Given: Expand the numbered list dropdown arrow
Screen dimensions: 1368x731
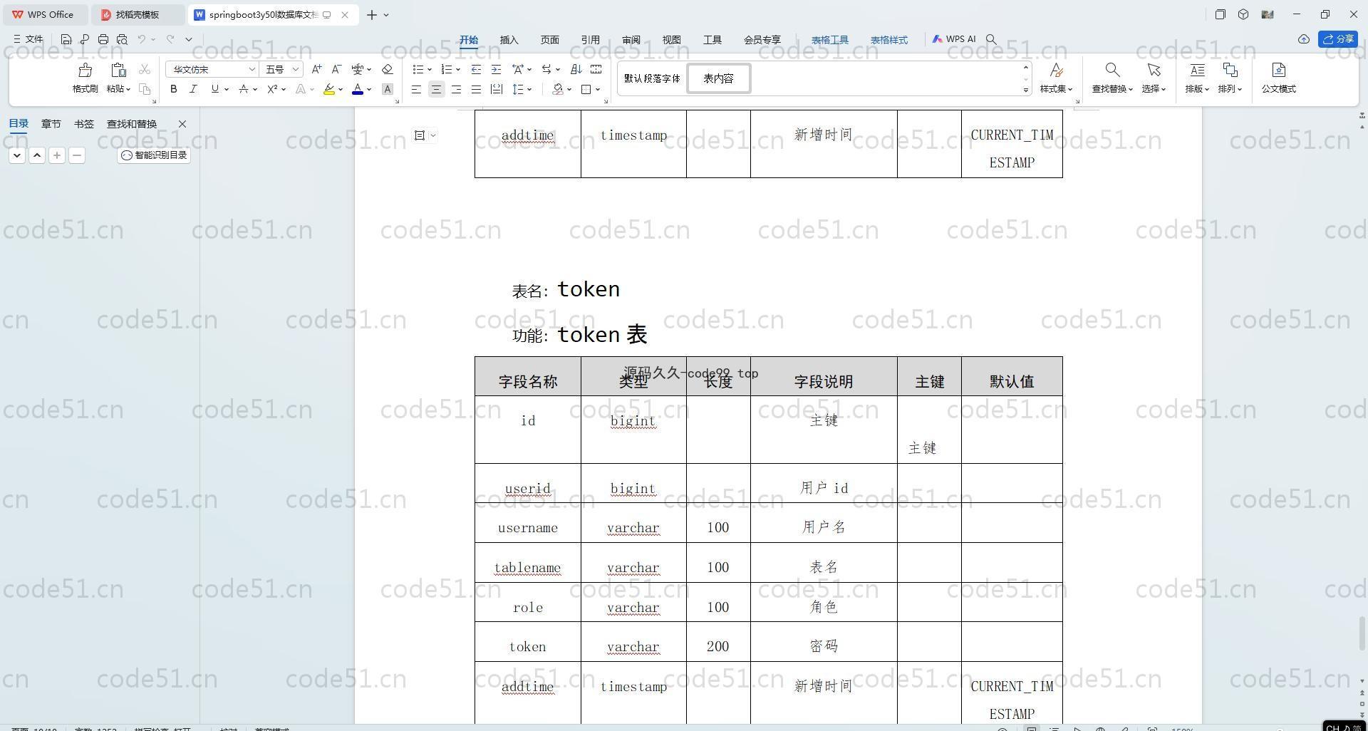Looking at the screenshot, I should point(457,70).
